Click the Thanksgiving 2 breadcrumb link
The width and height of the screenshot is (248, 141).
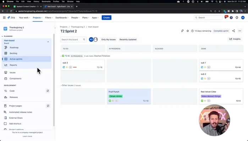click(78, 27)
